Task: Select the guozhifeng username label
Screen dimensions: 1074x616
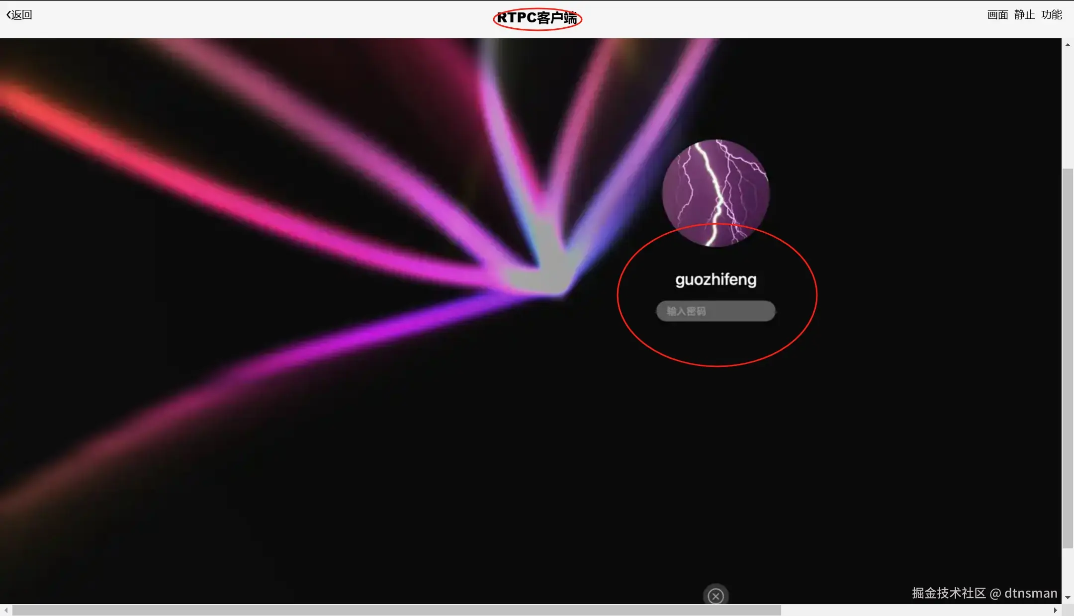Action: (x=716, y=279)
